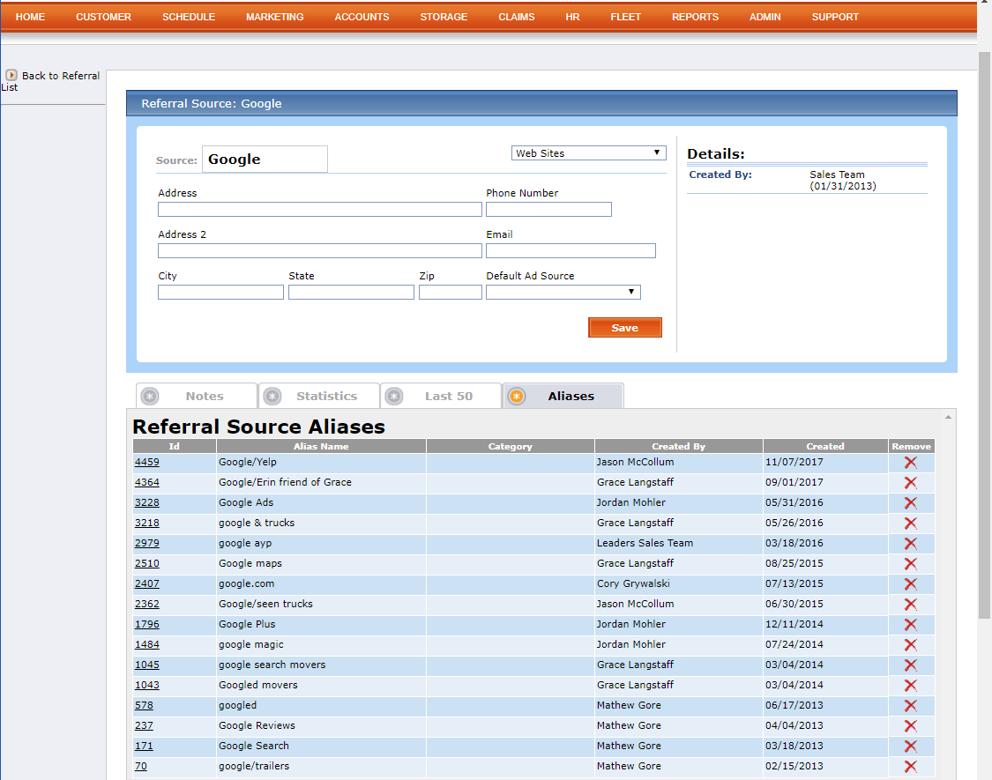Click the Category column header

point(510,446)
